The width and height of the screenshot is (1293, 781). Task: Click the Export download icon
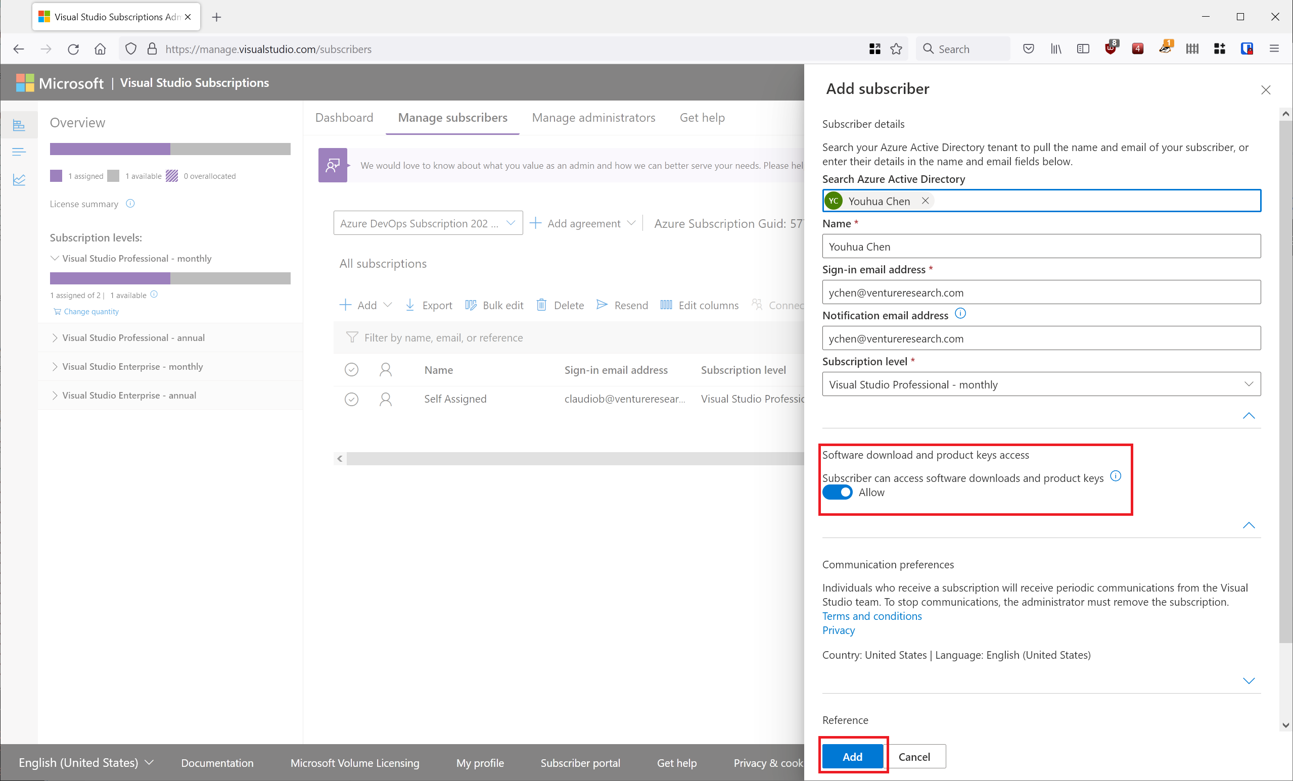click(x=410, y=305)
